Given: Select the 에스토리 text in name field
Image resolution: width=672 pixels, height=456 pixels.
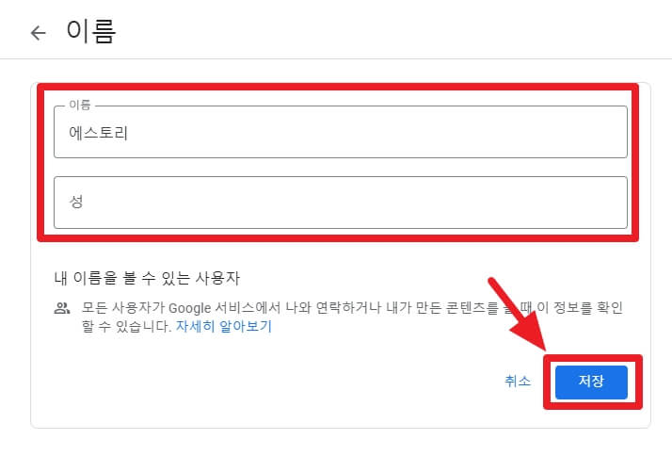Looking at the screenshot, I should coord(99,133).
